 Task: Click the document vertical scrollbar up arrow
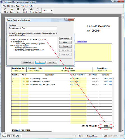(x=123, y=15)
